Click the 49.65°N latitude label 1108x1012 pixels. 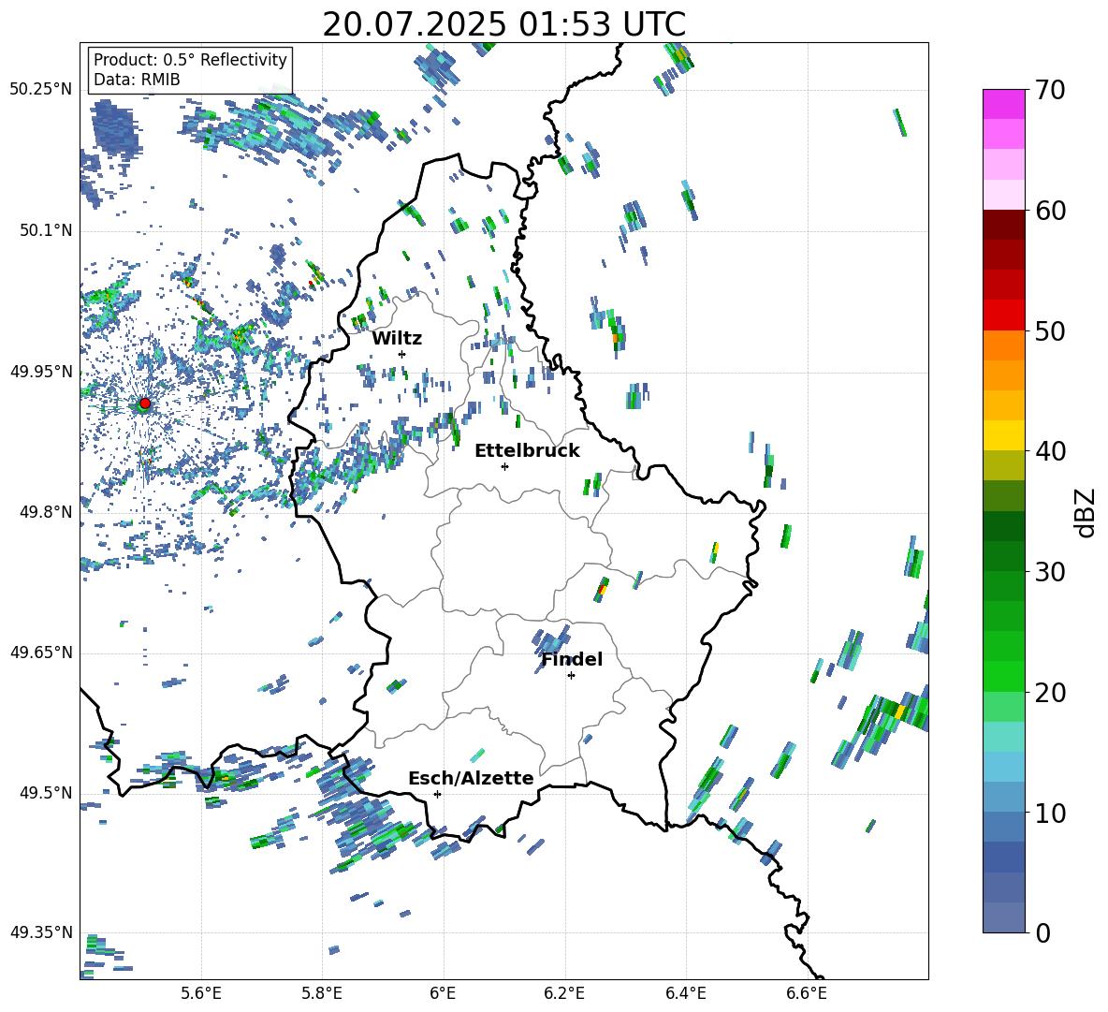pos(41,653)
